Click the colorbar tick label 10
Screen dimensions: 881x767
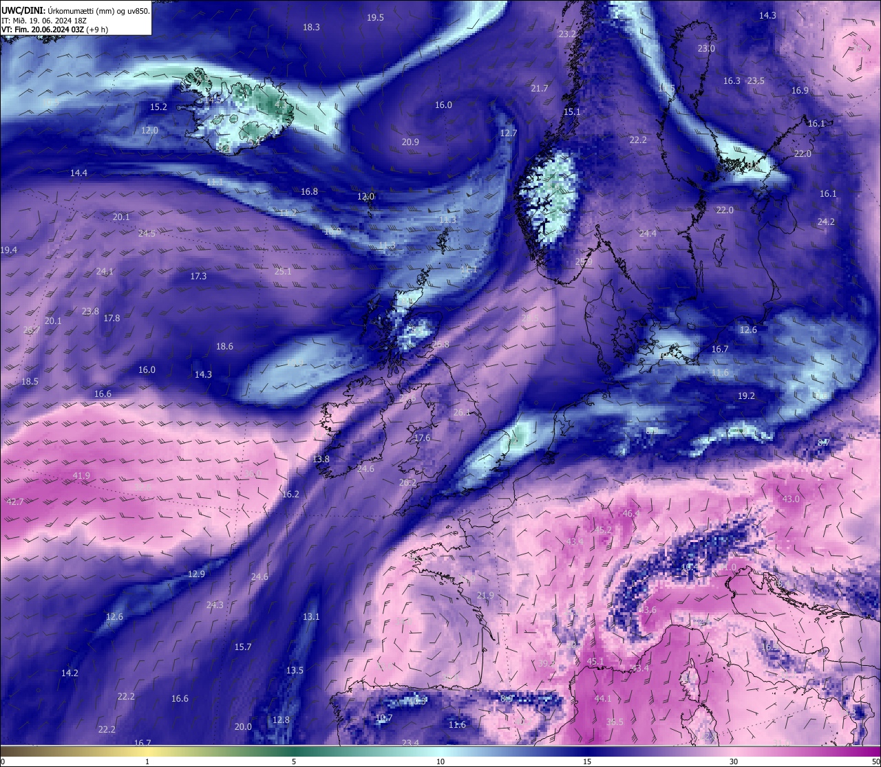[440, 761]
